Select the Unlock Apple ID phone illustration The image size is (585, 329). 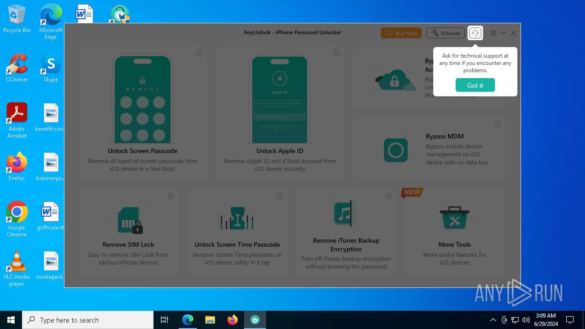[x=280, y=99]
